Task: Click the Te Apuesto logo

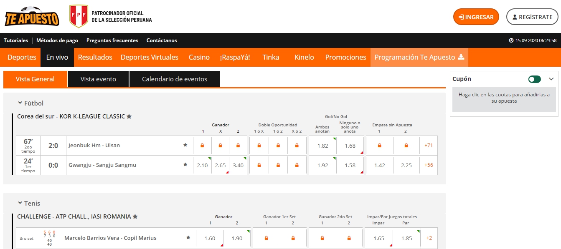Action: [x=32, y=17]
